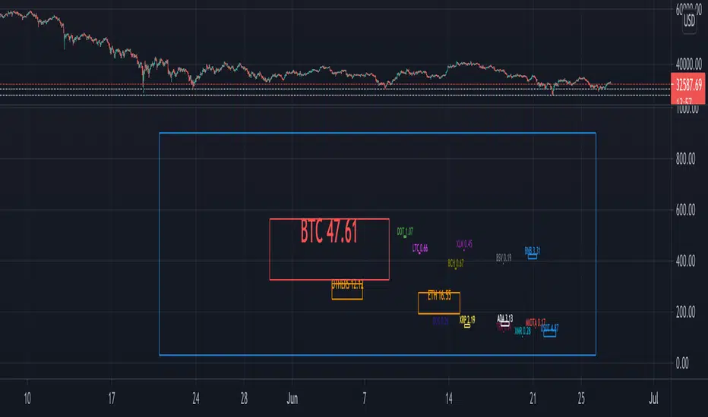Viewport: 708px width, 417px height.
Task: Click the LTC 0.66 label
Action: 420,248
